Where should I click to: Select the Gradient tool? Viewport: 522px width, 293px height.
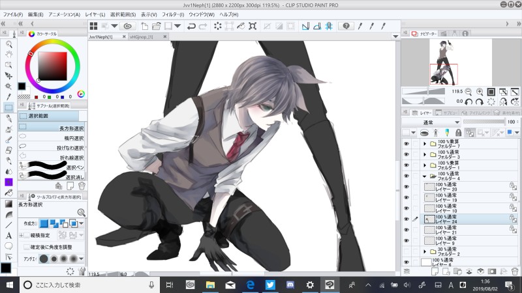[8, 204]
